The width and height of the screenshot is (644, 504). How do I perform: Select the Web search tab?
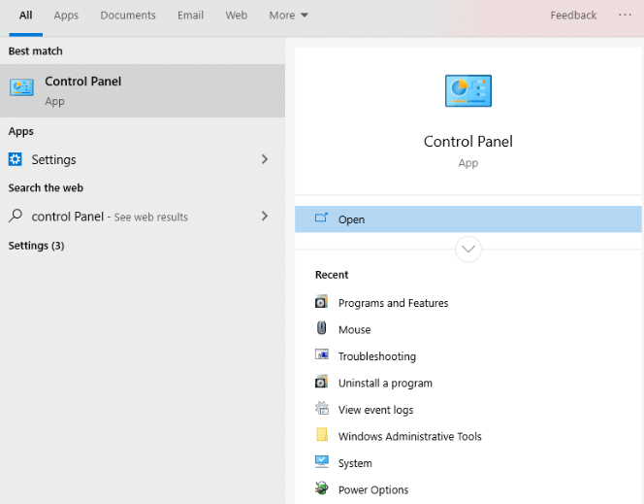(236, 16)
